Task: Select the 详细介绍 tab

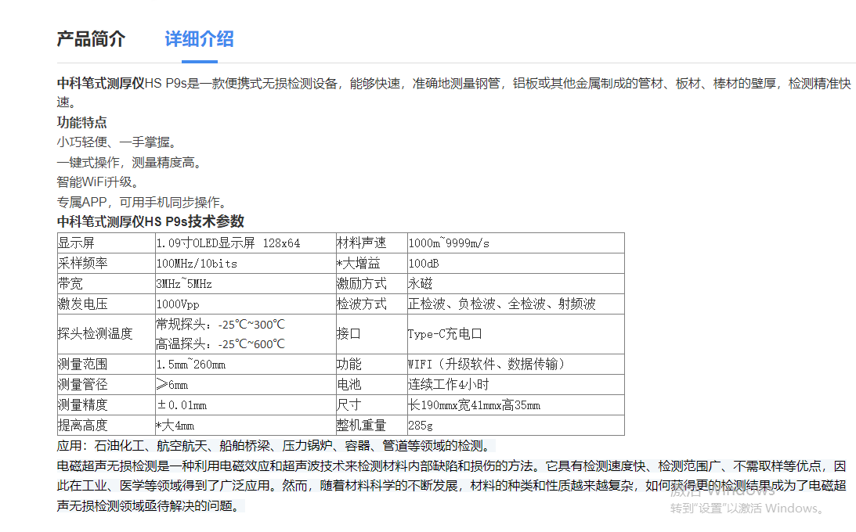Action: click(x=199, y=39)
